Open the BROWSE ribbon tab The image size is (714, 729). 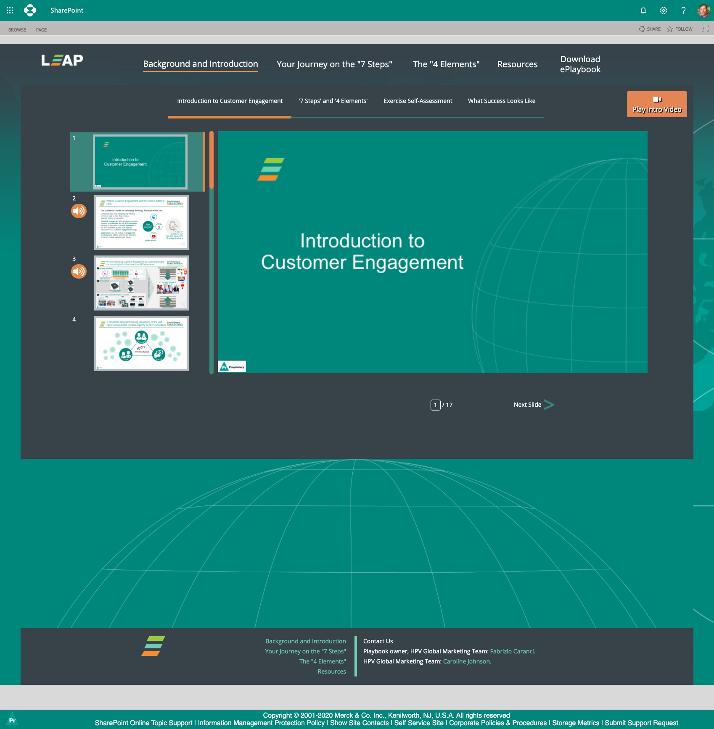(17, 30)
